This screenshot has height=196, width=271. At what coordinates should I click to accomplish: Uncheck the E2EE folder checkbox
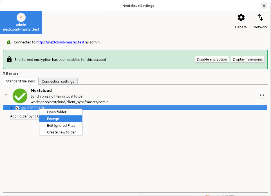[x=17, y=108]
